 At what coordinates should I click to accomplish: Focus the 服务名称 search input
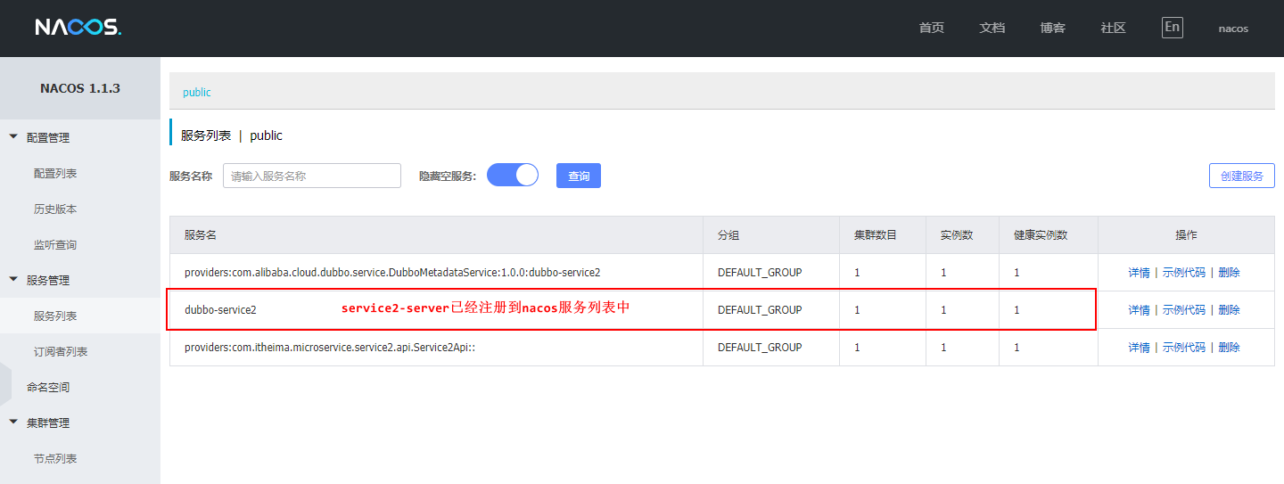[312, 176]
